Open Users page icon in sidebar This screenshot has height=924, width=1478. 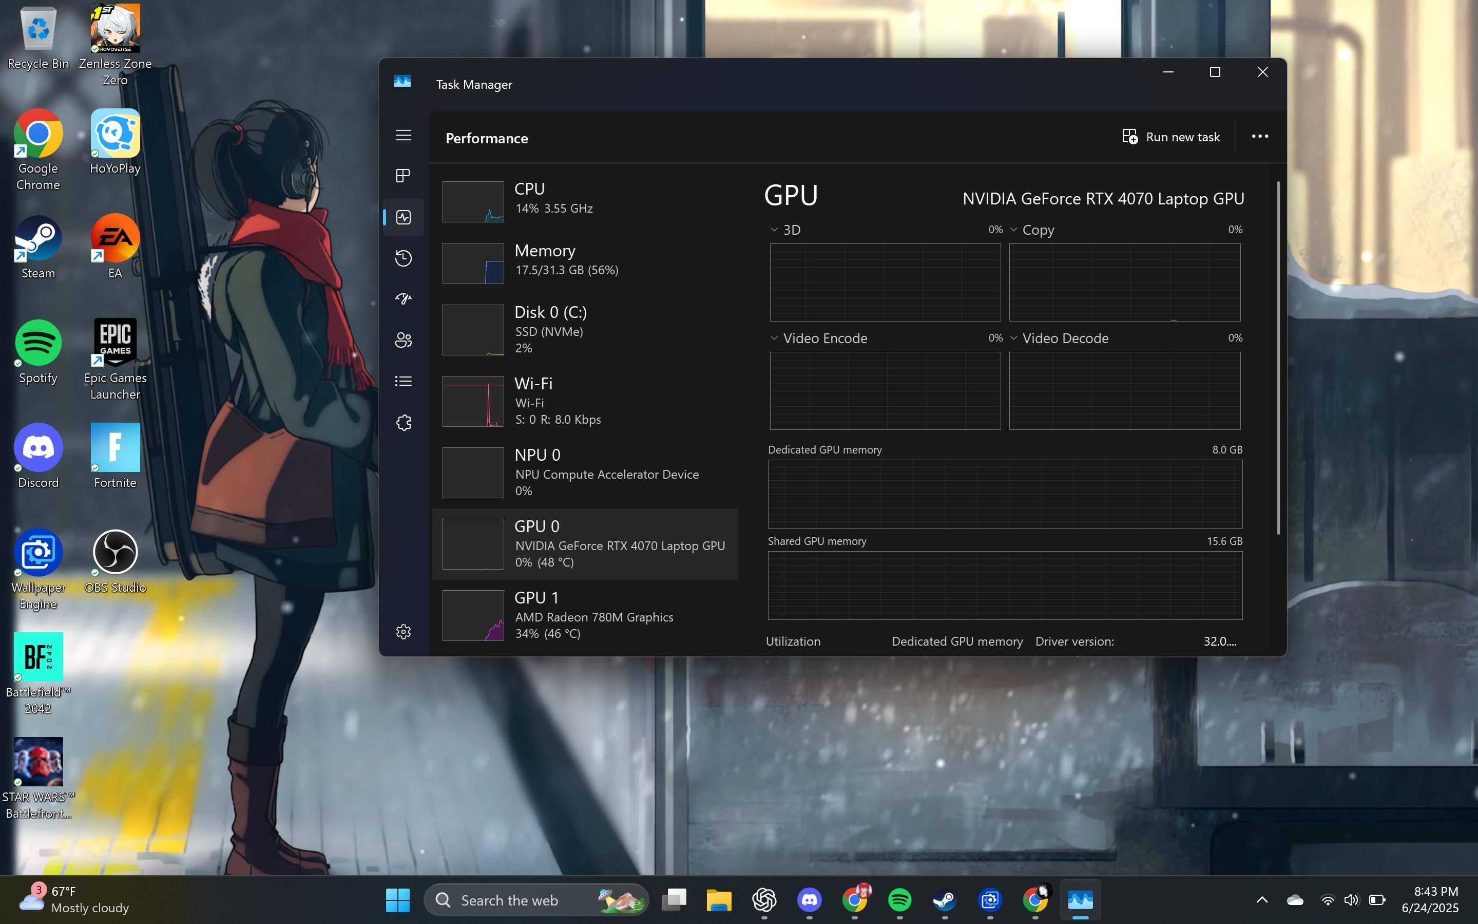(403, 340)
